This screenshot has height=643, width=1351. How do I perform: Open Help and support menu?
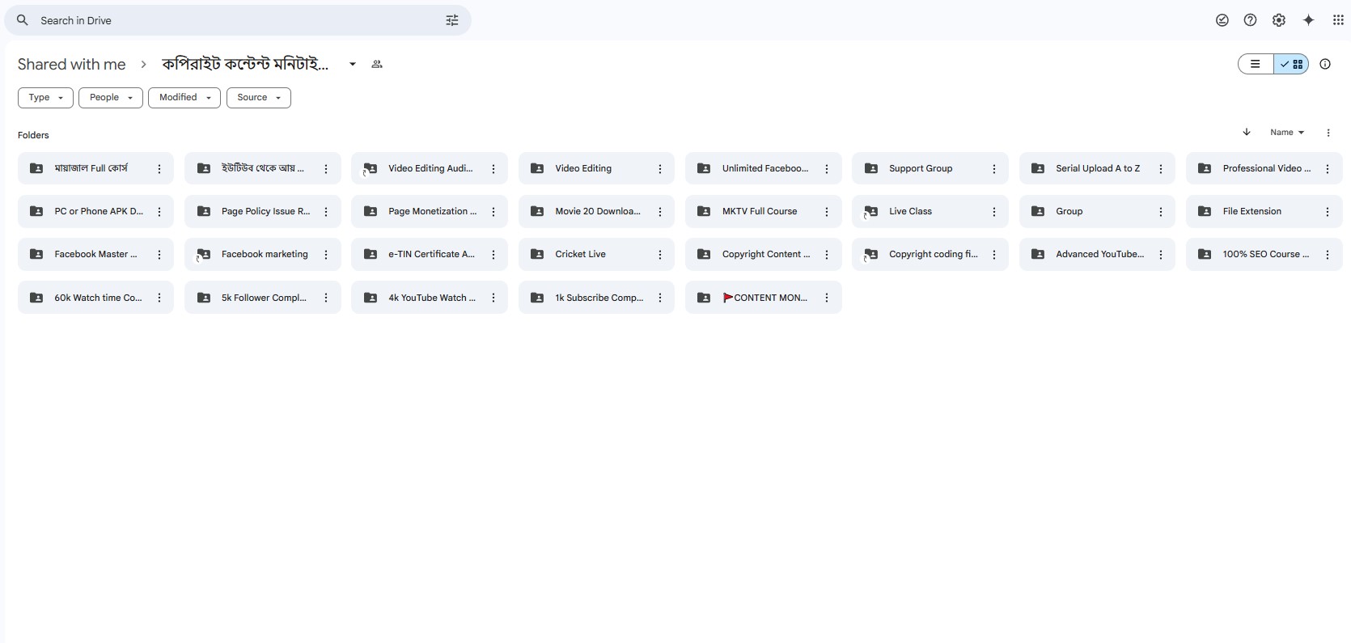[1250, 20]
